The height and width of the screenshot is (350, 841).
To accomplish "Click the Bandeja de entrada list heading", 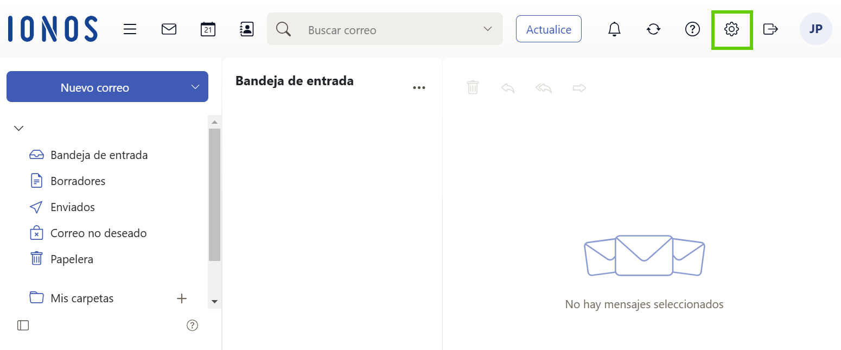I will [x=295, y=81].
